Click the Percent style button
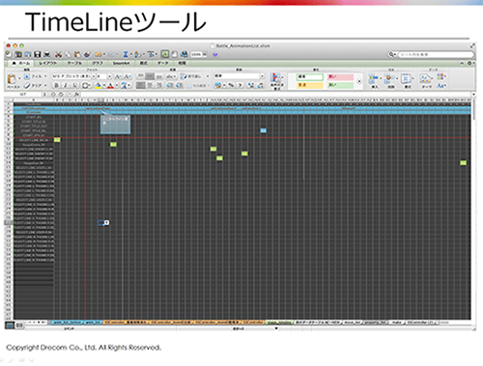Viewport: 483px width, 366px height. [x=231, y=85]
